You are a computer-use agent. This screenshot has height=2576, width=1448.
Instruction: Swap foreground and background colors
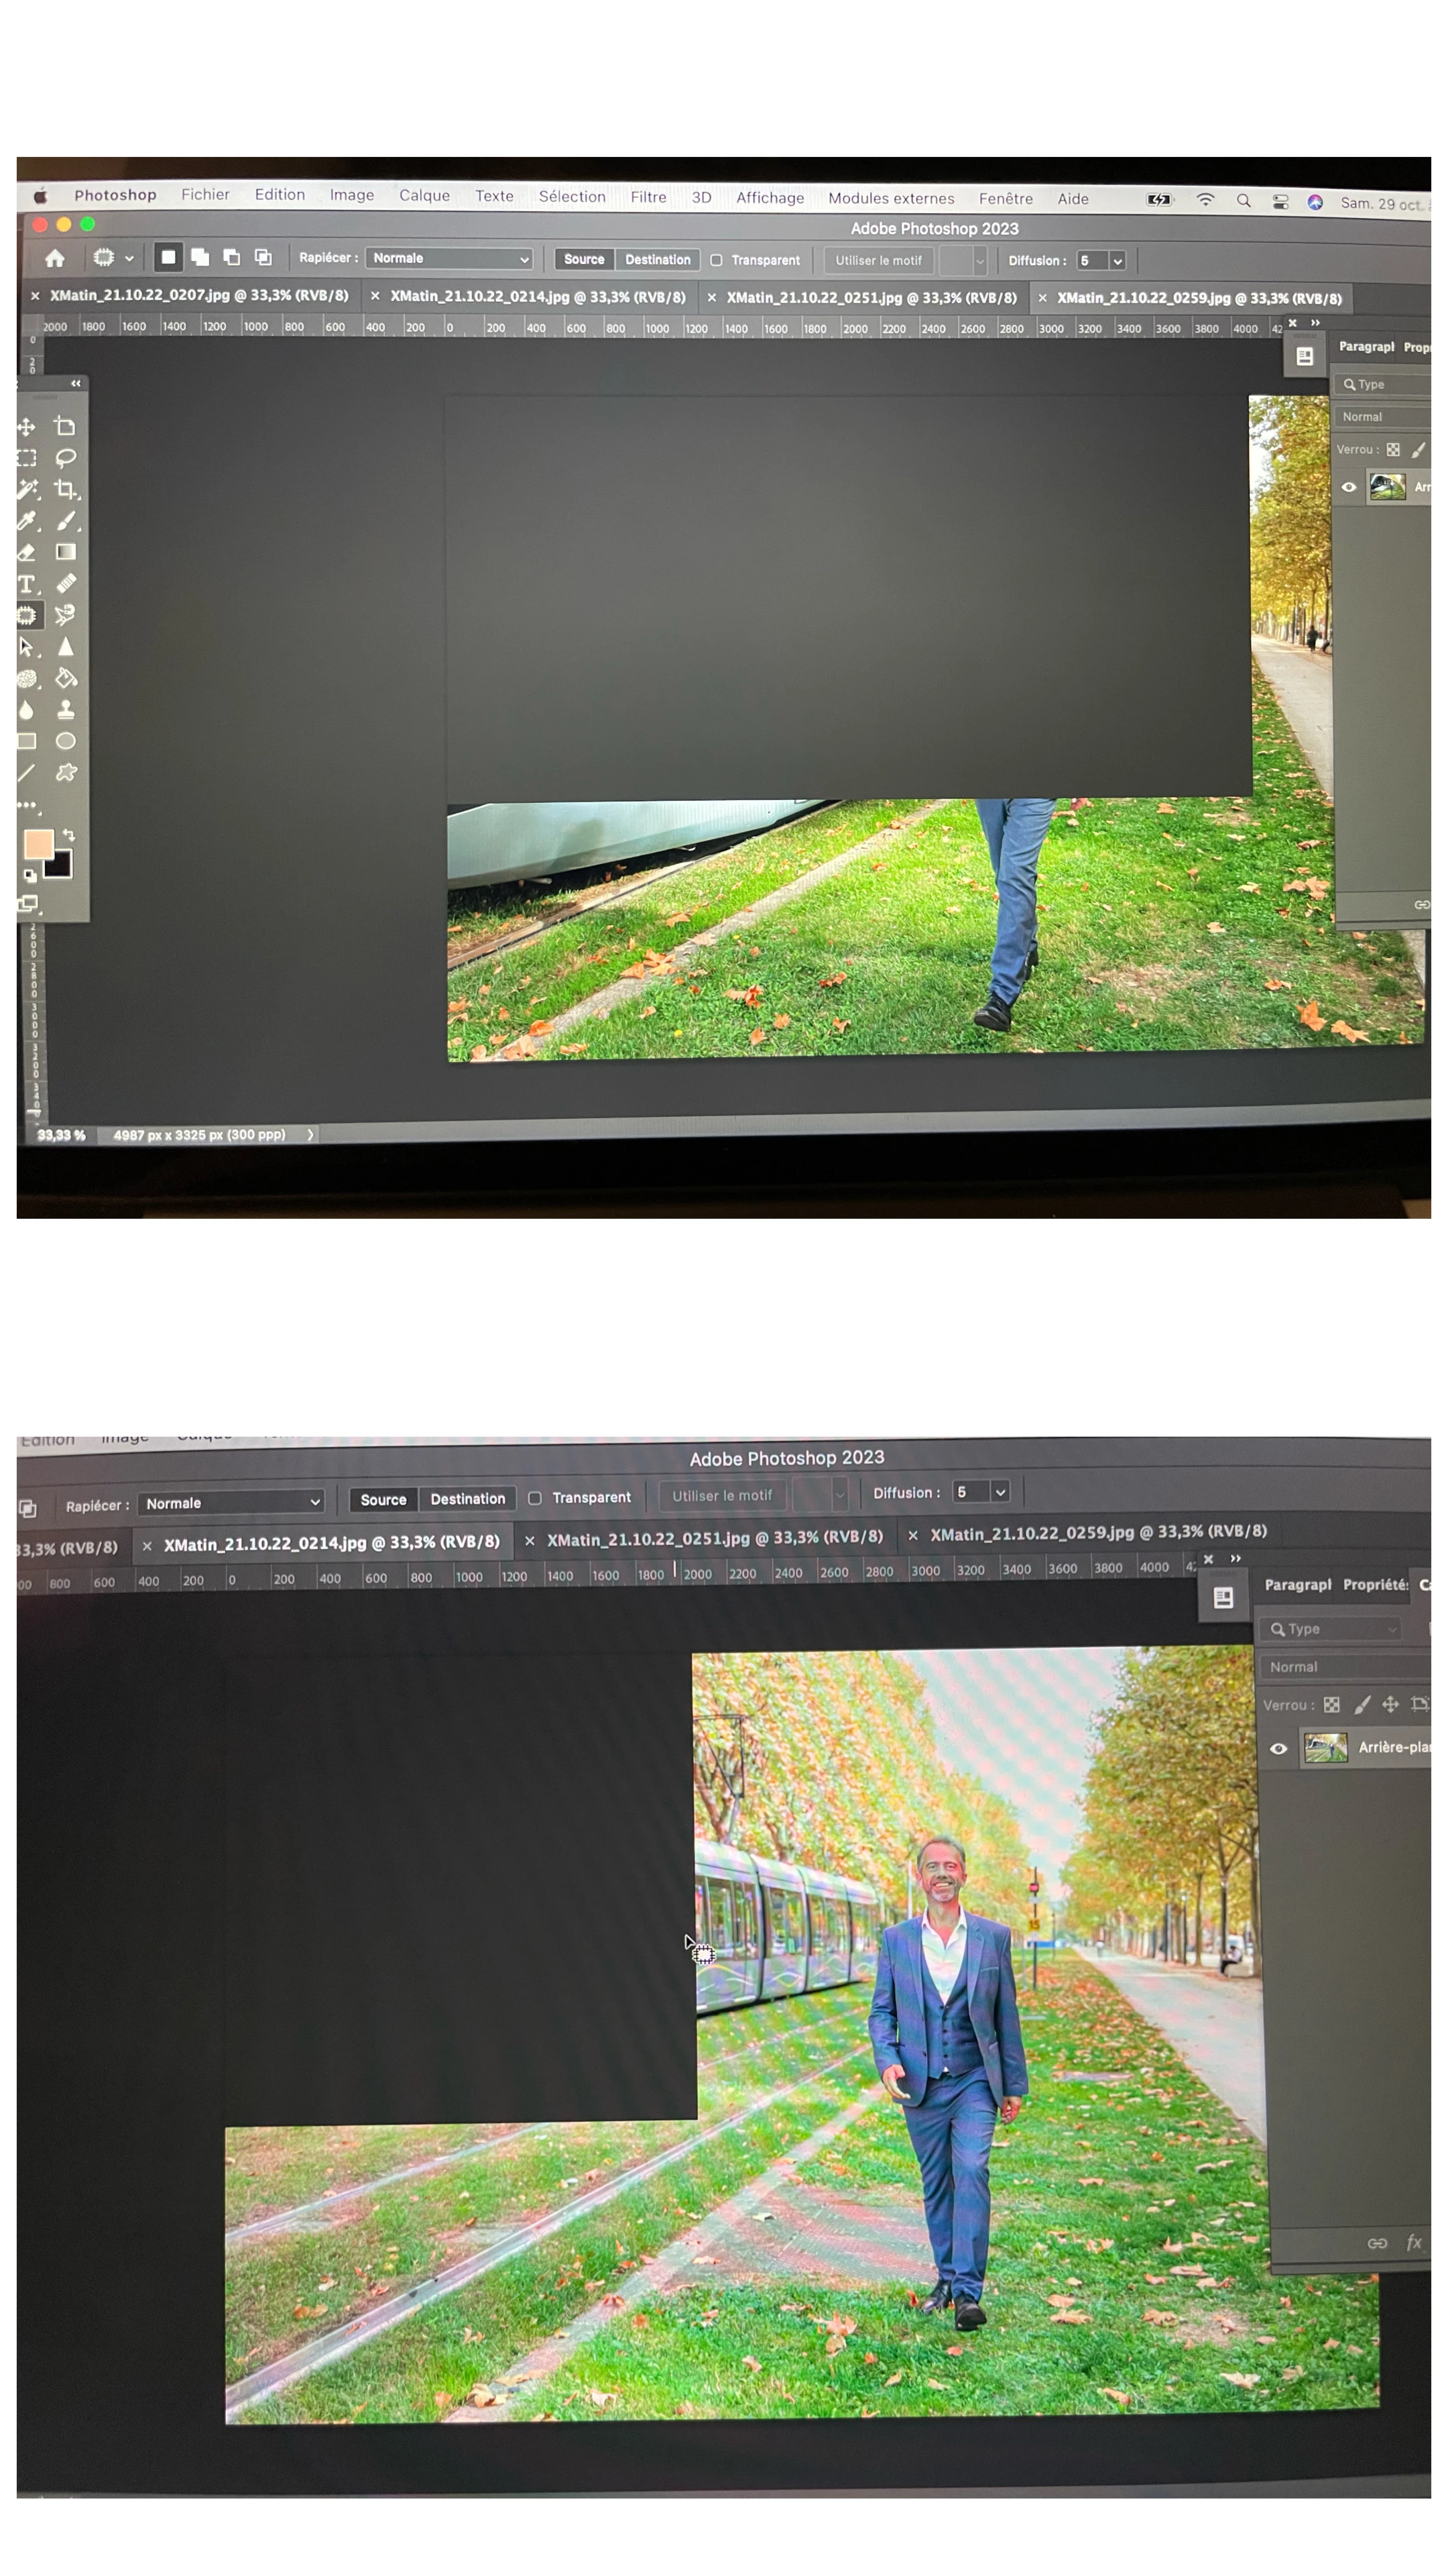(69, 835)
